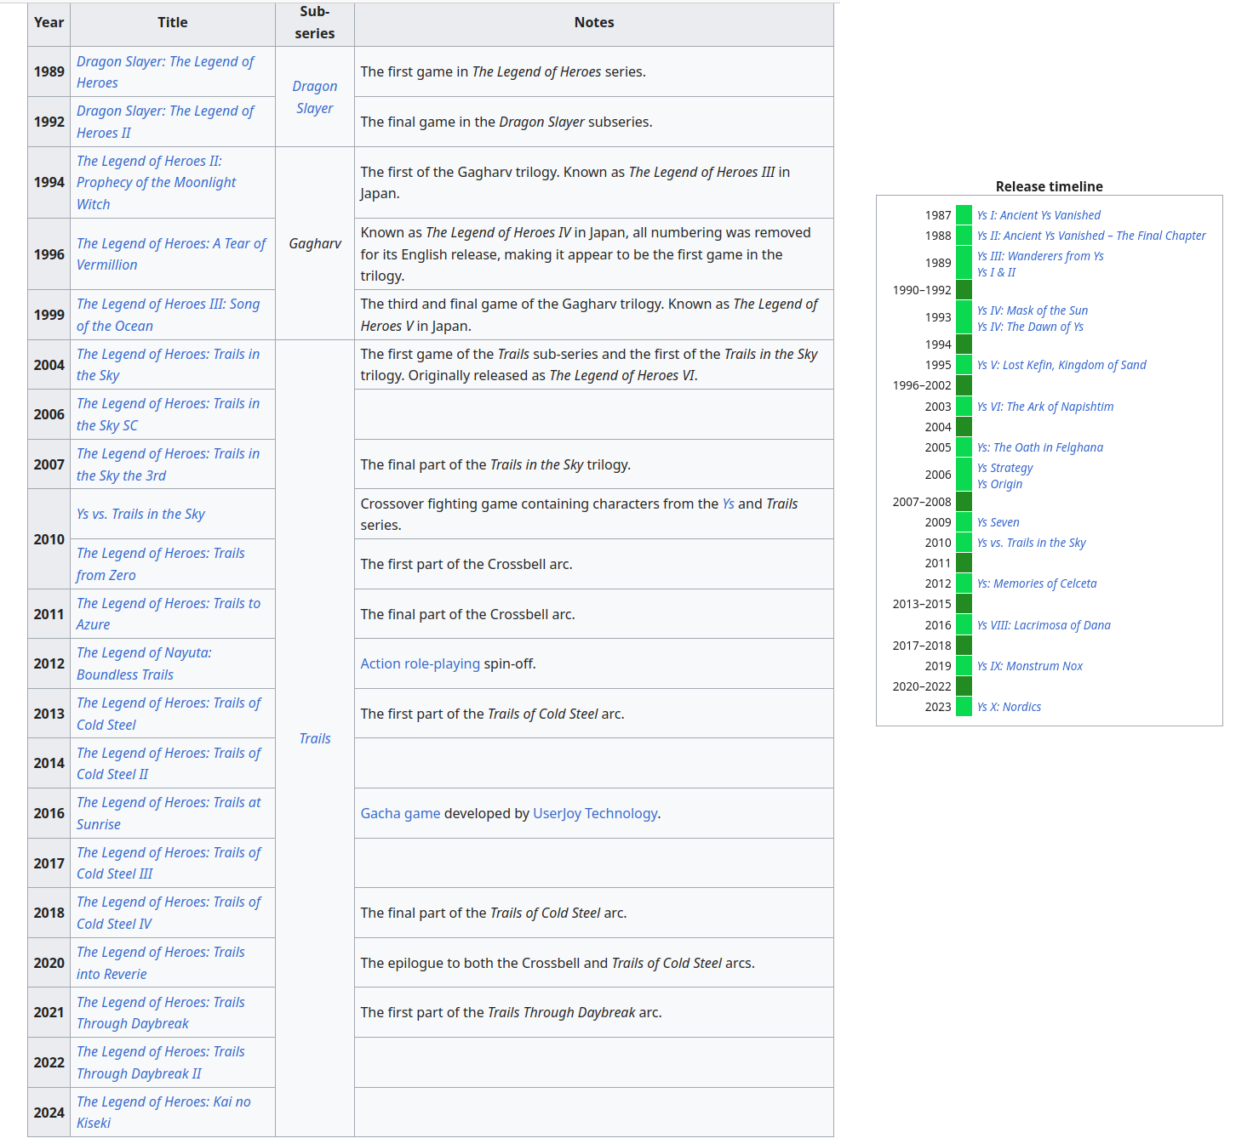
Task: Open Ys Strategy timeline link
Action: point(1005,468)
